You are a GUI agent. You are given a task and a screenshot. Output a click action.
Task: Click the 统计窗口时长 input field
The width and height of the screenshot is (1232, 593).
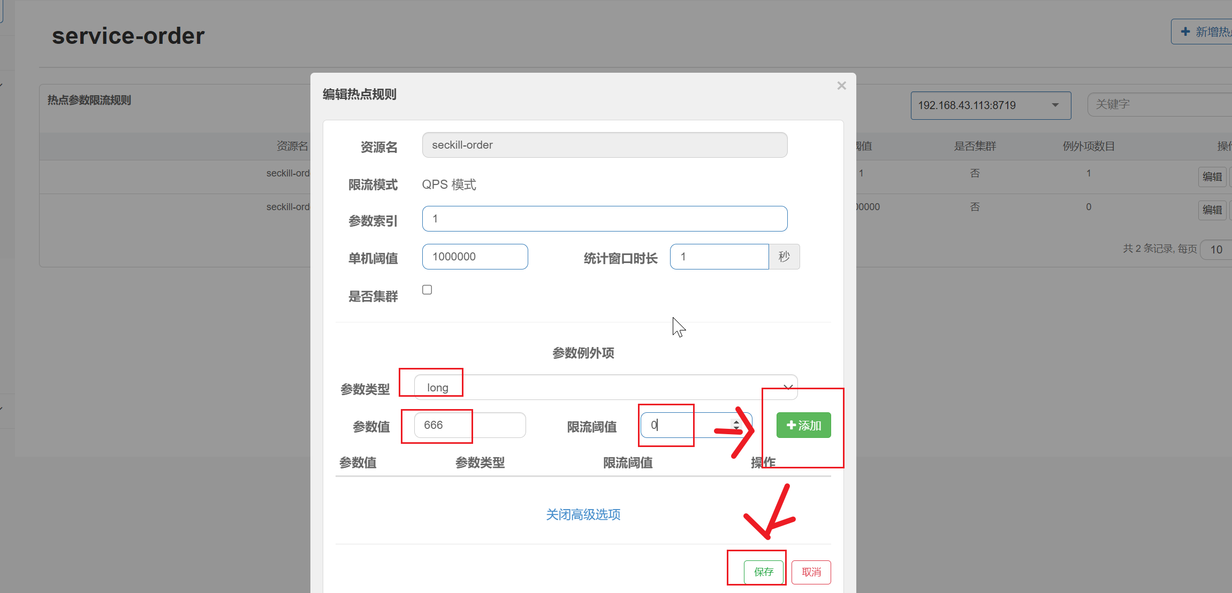click(x=719, y=257)
